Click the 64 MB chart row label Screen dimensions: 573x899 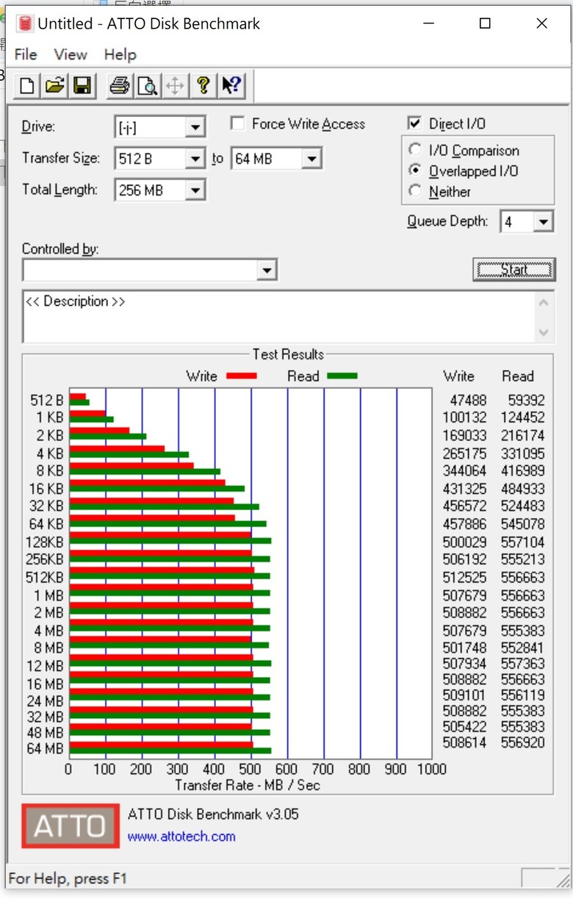45,749
